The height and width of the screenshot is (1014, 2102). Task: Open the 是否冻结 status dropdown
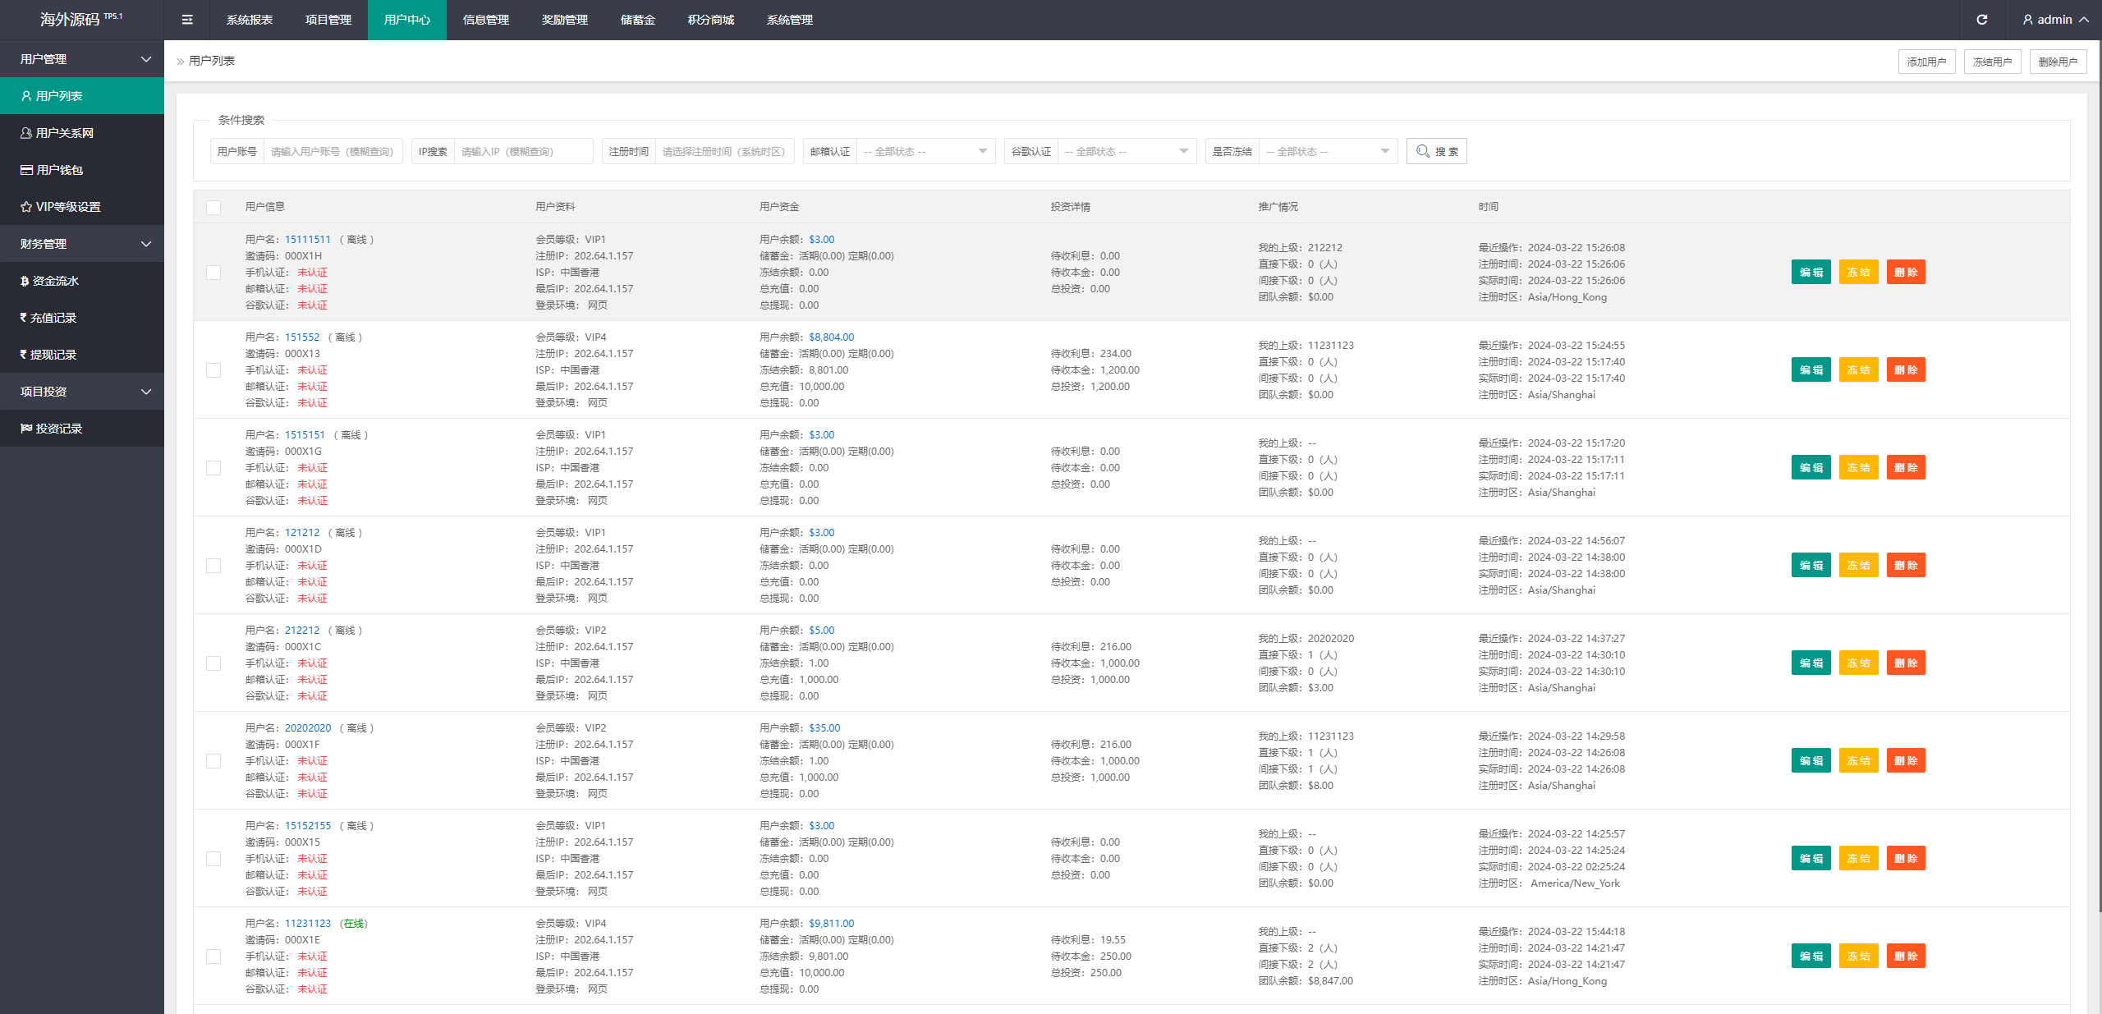coord(1327,151)
